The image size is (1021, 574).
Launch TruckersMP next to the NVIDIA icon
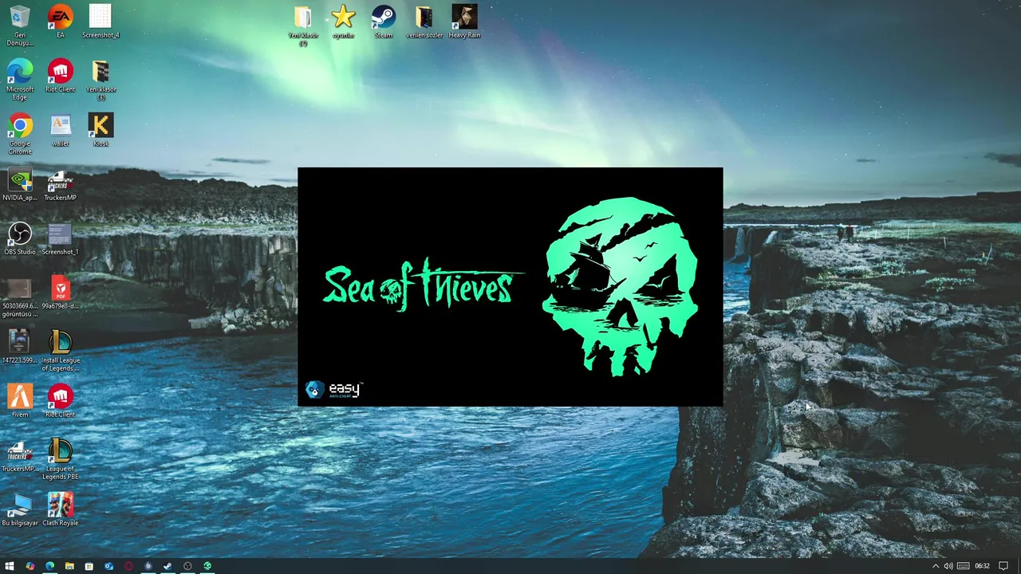tap(60, 184)
